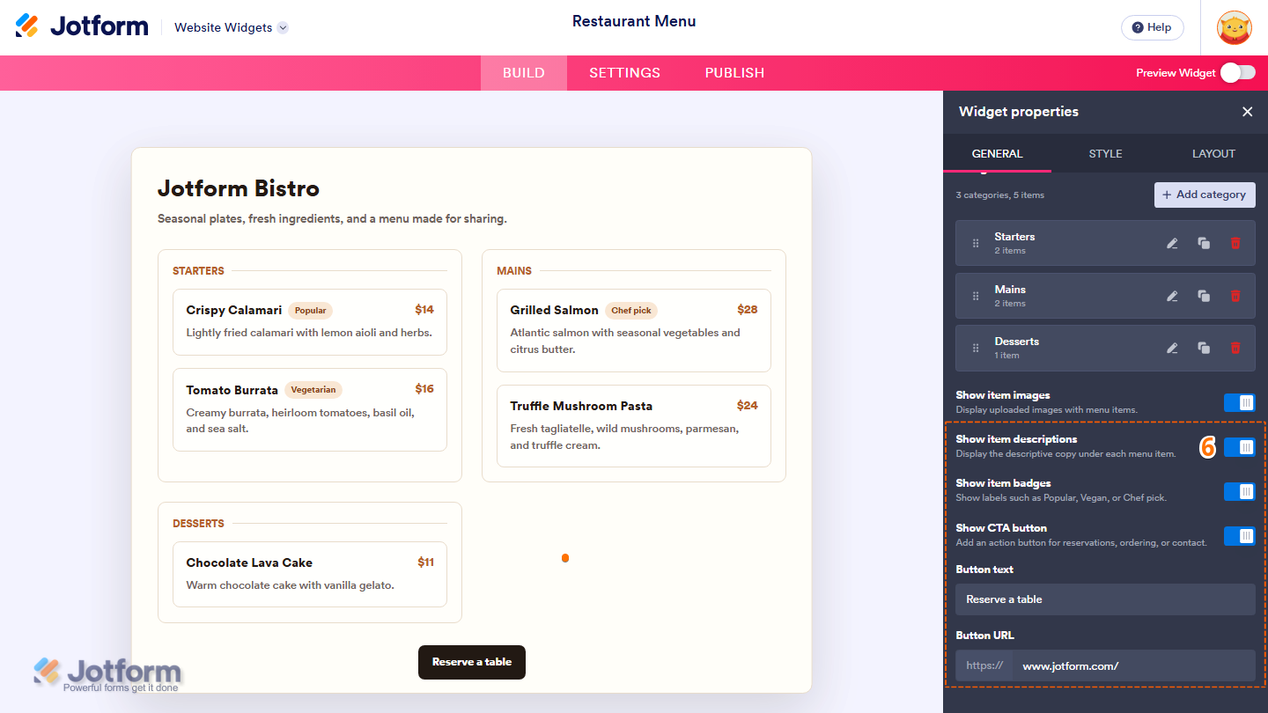The image size is (1268, 713).
Task: Open the Website Widgets dropdown
Action: [231, 27]
